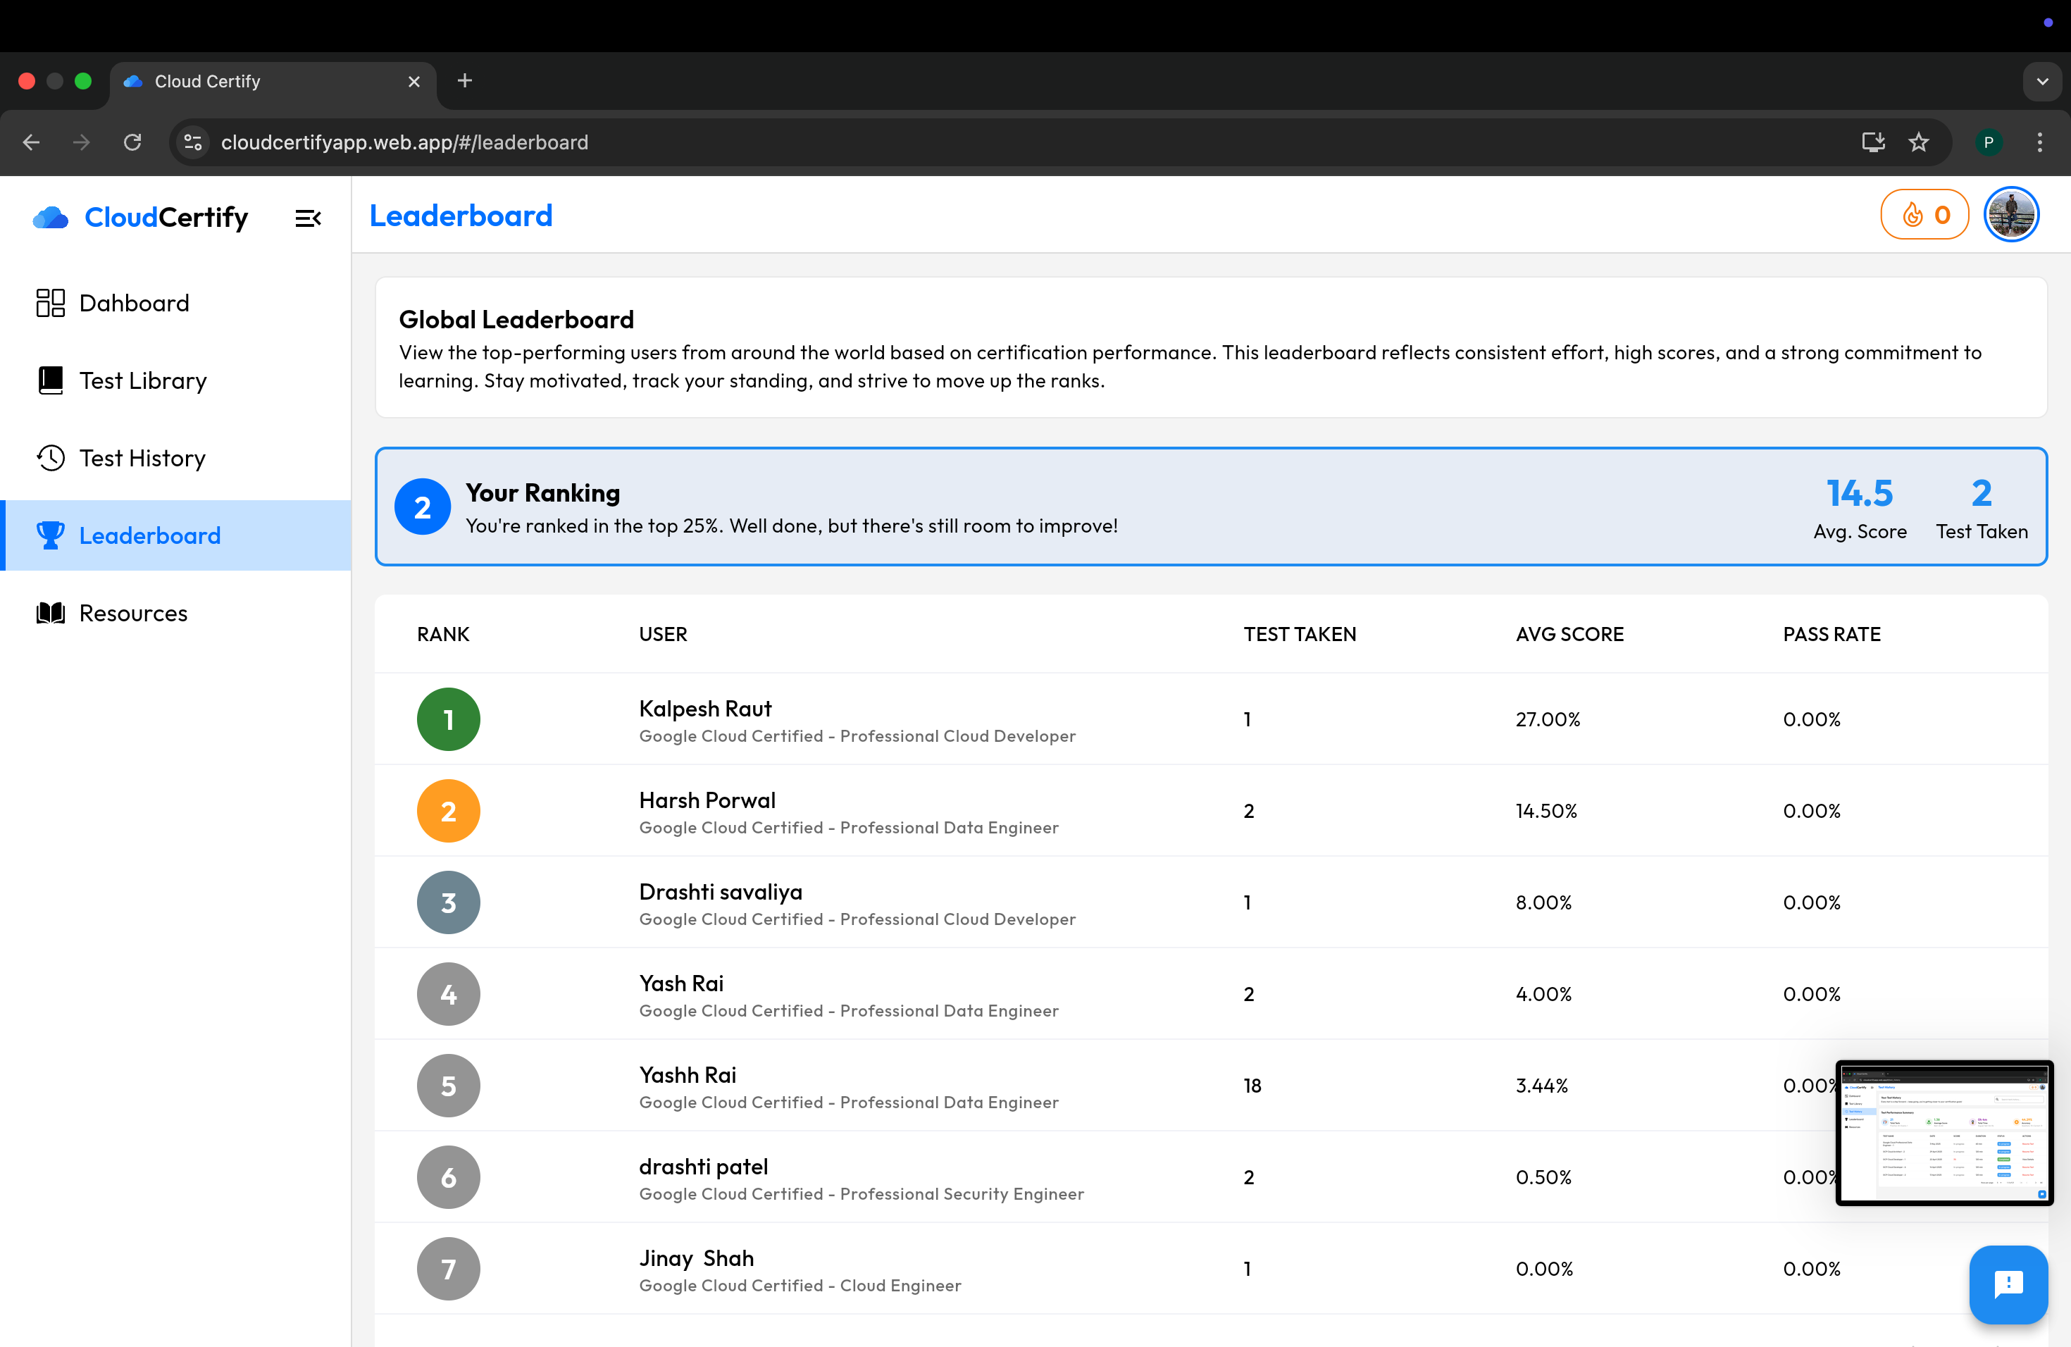This screenshot has width=2071, height=1347.
Task: Open a new browser tab
Action: click(464, 80)
